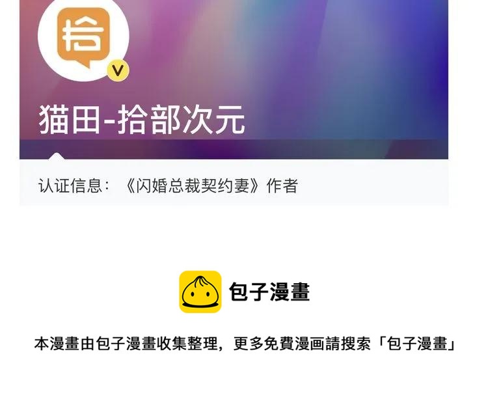Click the bun face inside the yellow logo

pyautogui.click(x=200, y=292)
